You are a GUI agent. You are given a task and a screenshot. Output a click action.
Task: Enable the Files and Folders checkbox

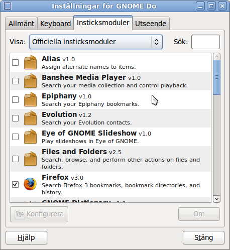(x=16, y=159)
